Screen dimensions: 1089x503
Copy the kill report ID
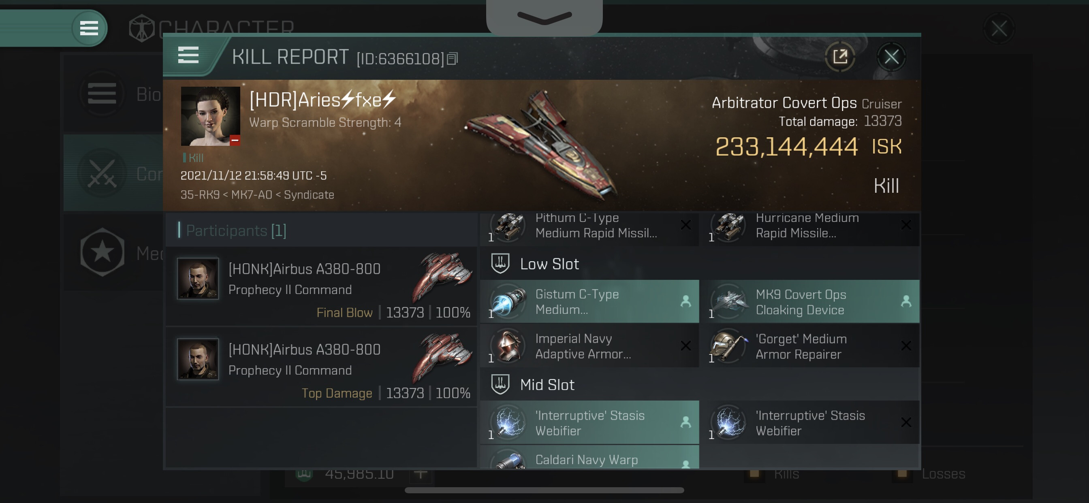click(x=453, y=59)
